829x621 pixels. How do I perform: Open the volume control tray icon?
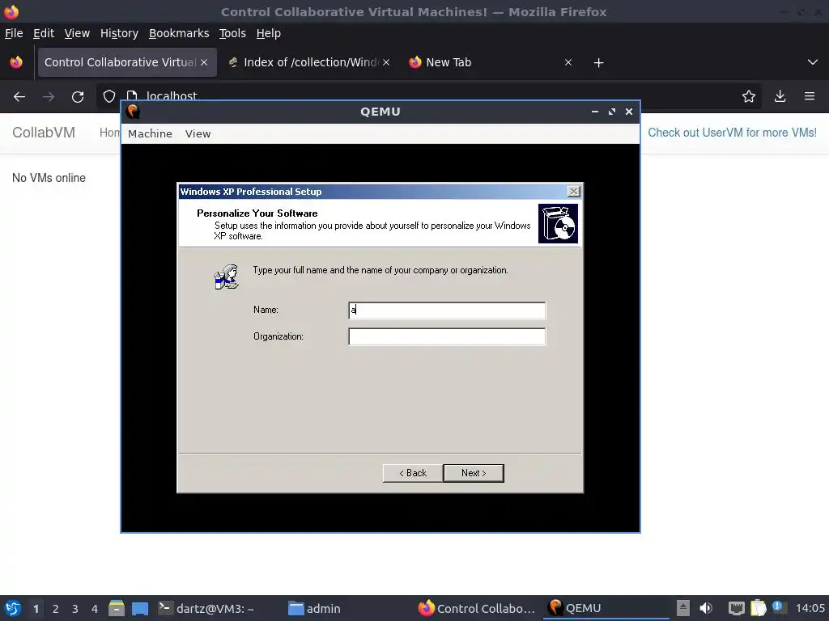(x=706, y=608)
